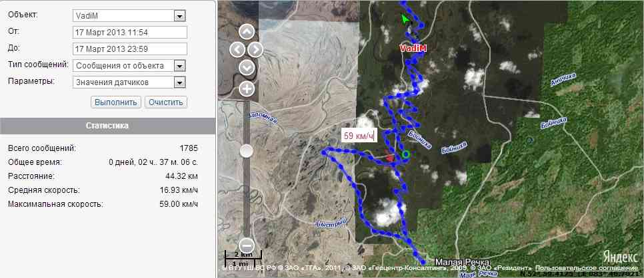644x278 pixels.
Task: Click the До date field
Action: 130,49
